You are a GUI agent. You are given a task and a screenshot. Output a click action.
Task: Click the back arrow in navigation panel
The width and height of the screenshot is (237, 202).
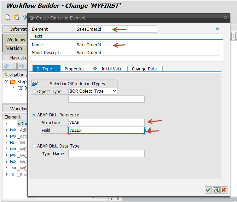pos(7,66)
